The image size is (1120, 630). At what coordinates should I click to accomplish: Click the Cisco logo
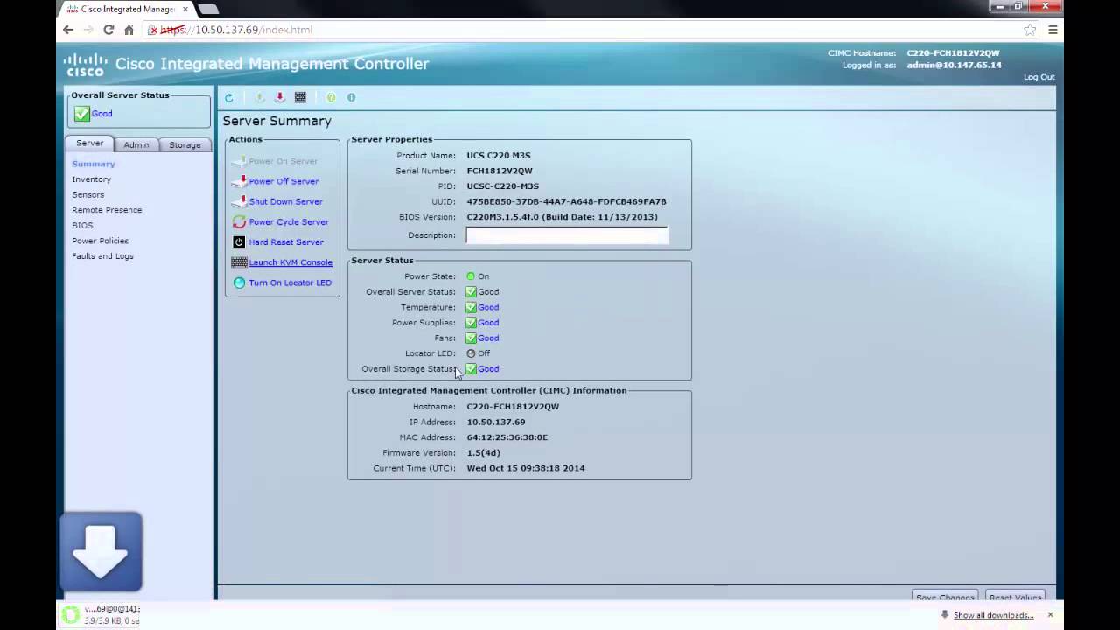[85, 65]
